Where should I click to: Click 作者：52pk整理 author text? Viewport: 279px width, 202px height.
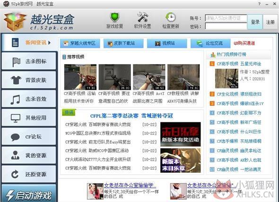[x=254, y=72]
